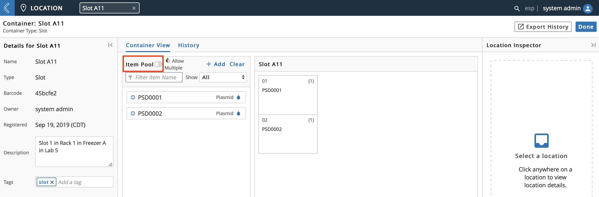Collapse the Details for Slot A11 panel
This screenshot has width=599, height=197.
coord(110,45)
